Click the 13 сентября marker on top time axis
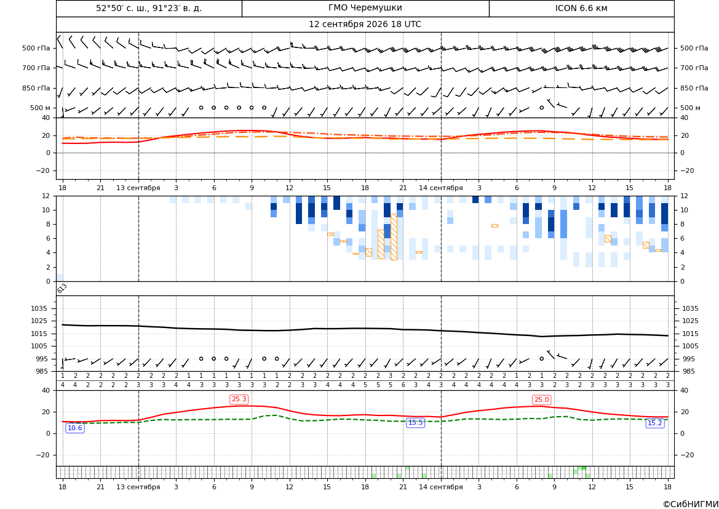 click(x=138, y=188)
